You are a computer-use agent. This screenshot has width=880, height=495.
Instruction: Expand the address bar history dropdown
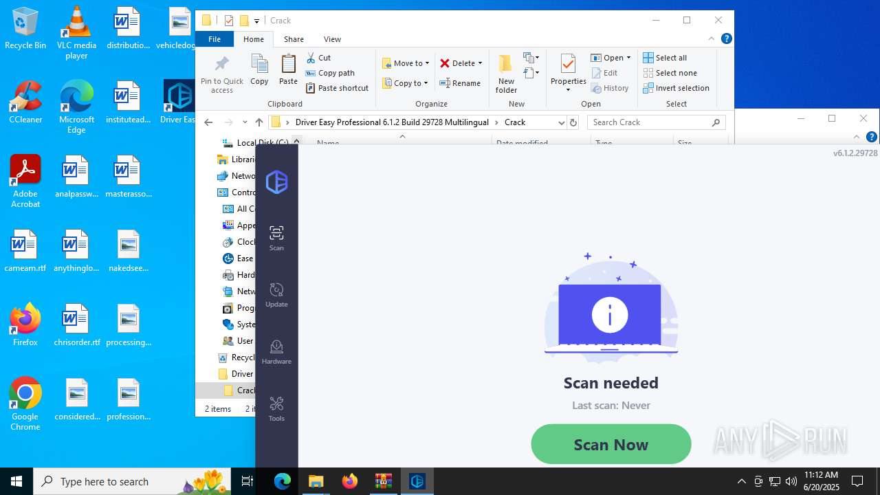(561, 122)
